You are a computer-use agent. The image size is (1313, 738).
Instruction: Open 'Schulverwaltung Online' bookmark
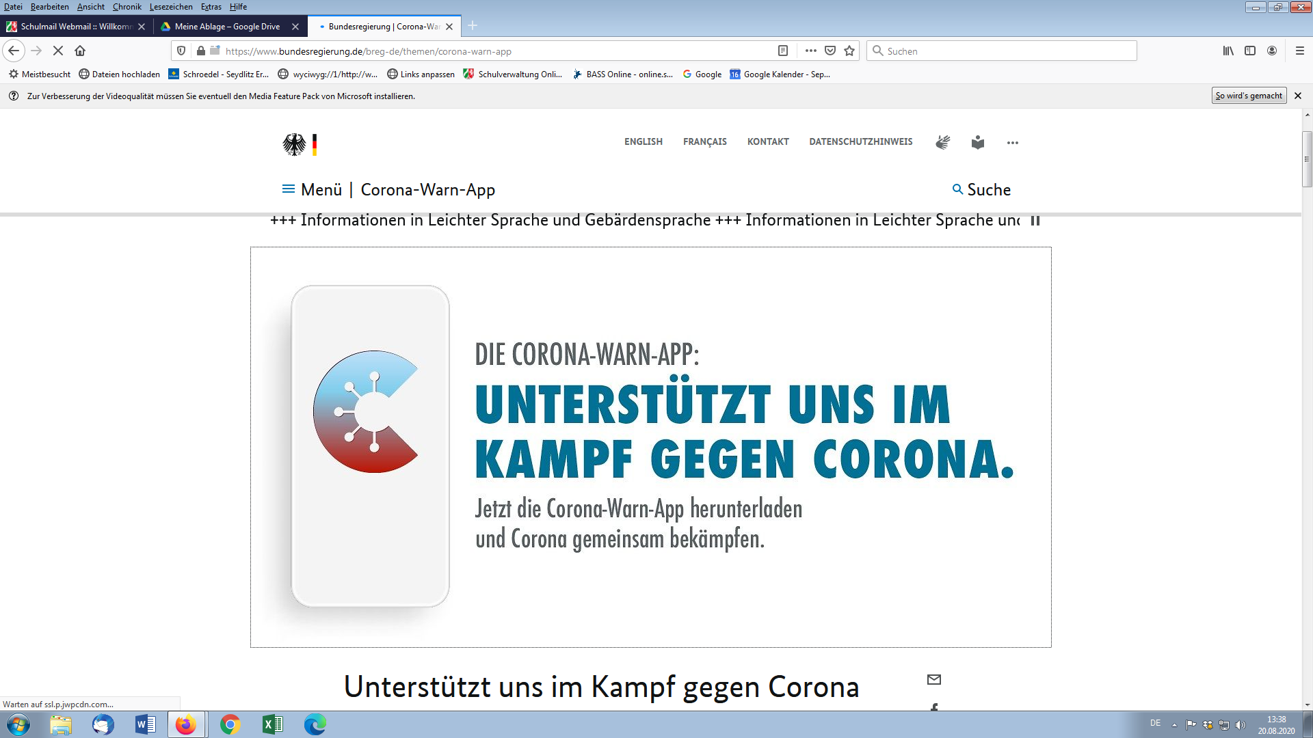pos(513,74)
